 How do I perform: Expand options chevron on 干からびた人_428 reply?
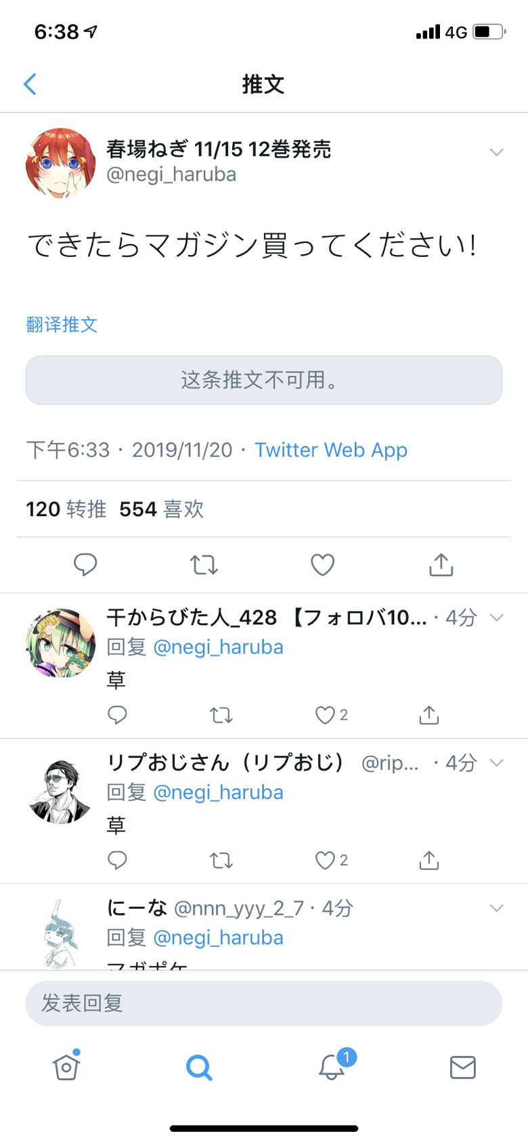pyautogui.click(x=497, y=617)
